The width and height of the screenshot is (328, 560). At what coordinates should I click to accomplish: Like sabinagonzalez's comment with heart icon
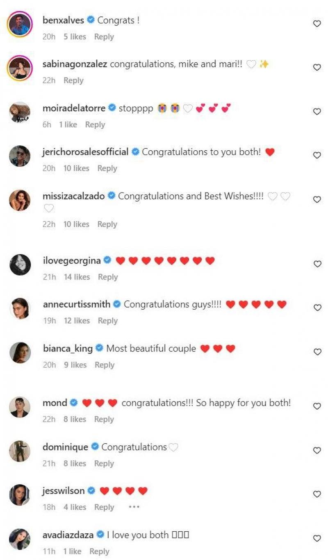coord(317,68)
